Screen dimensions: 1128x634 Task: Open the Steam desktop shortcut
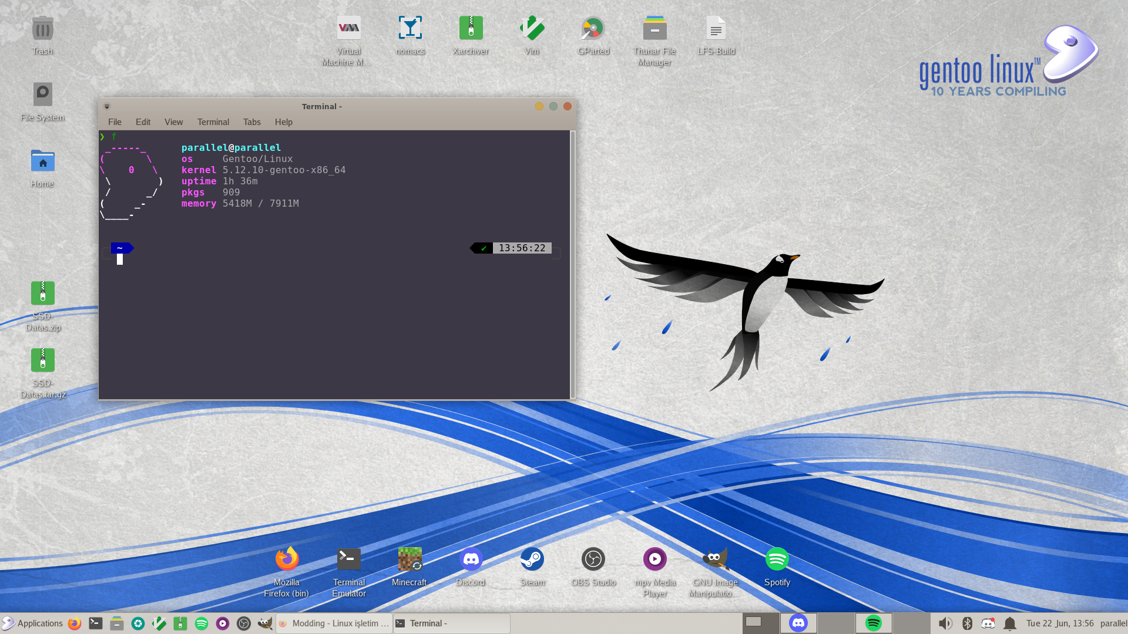tap(532, 559)
